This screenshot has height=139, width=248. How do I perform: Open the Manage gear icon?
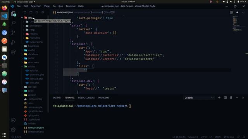point(13,130)
